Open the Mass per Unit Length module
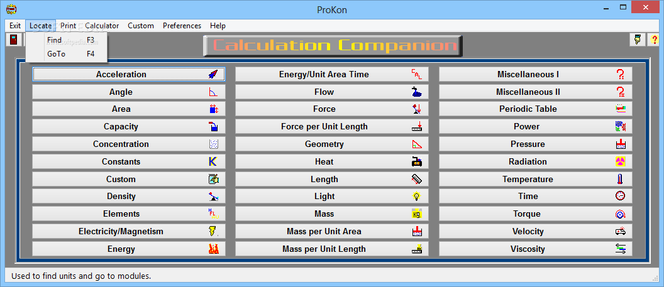 tap(332, 249)
